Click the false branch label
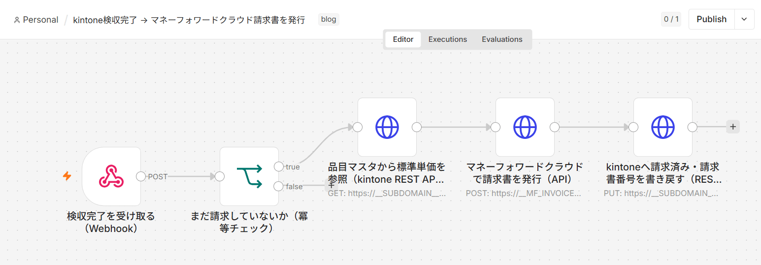Viewport: 761px width, 265px height. coord(294,187)
